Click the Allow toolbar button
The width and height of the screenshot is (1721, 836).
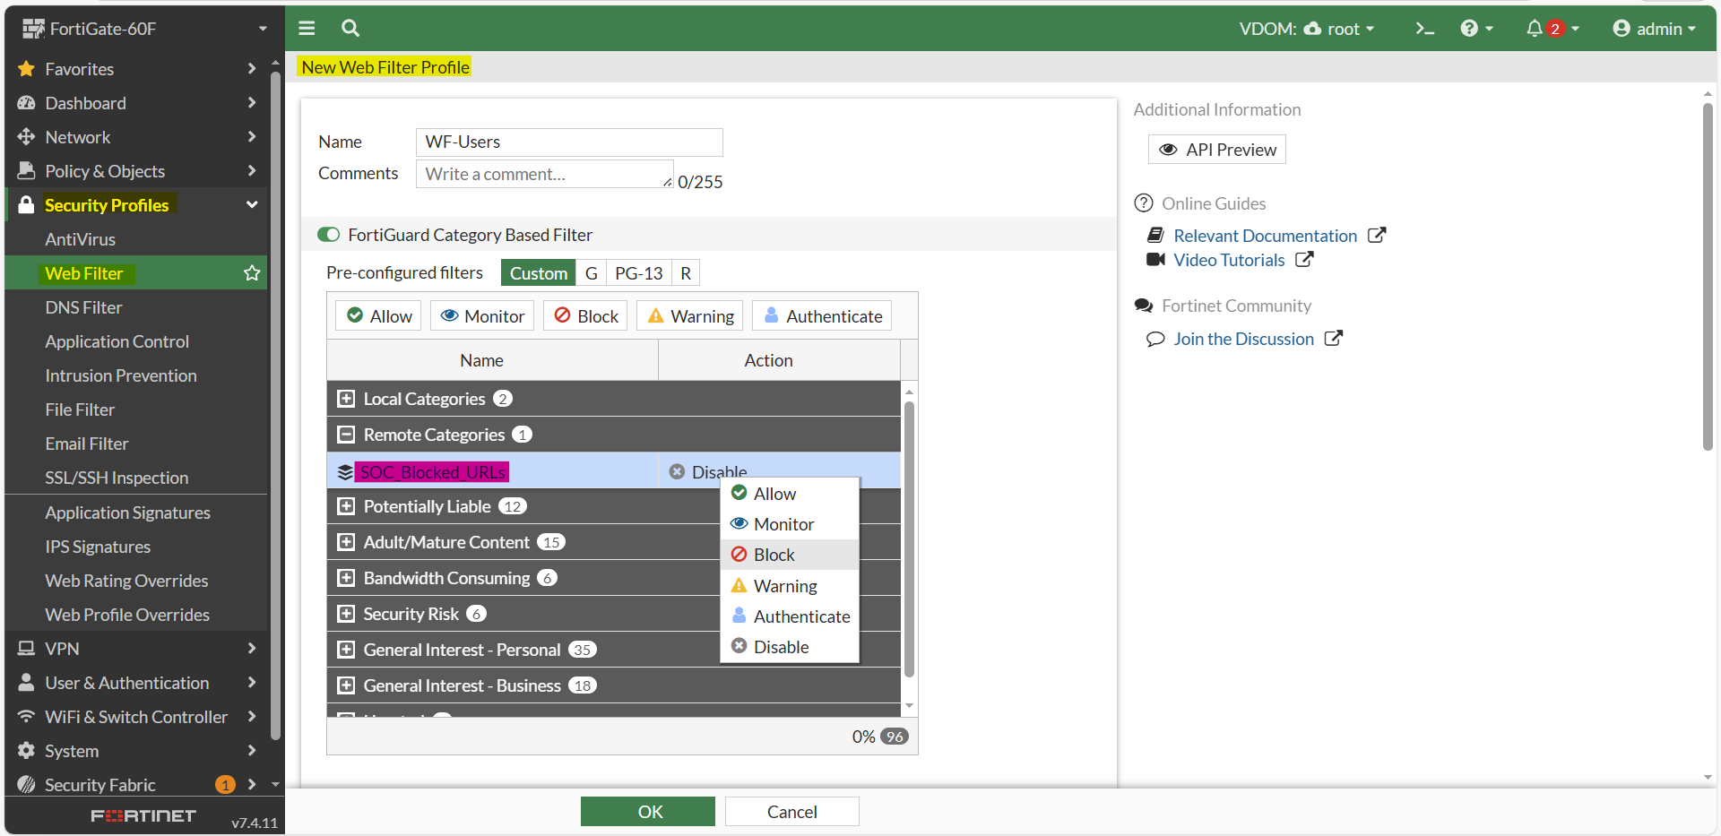378,316
